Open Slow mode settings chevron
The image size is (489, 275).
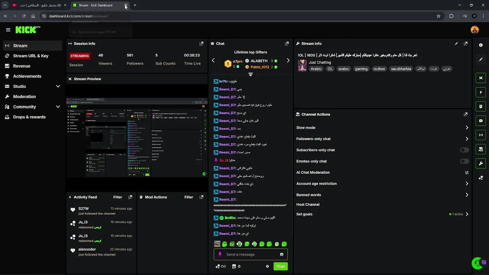(467, 128)
